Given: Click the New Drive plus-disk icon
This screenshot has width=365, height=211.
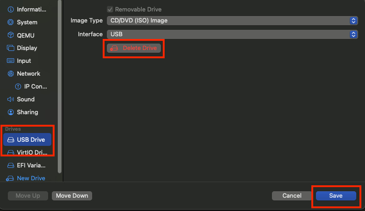Looking at the screenshot, I should [10, 178].
